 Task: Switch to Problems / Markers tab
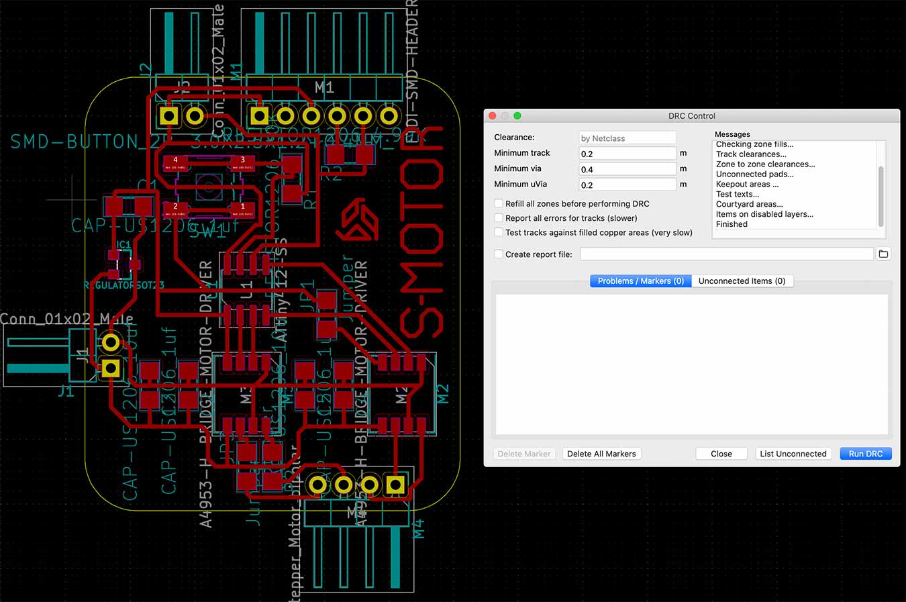(640, 281)
